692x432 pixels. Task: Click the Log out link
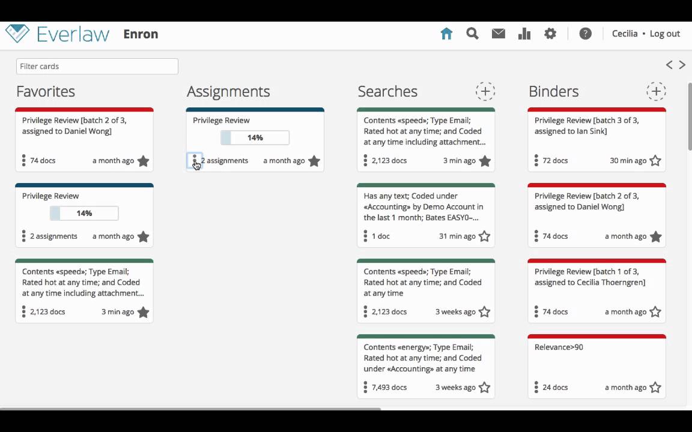(x=664, y=34)
